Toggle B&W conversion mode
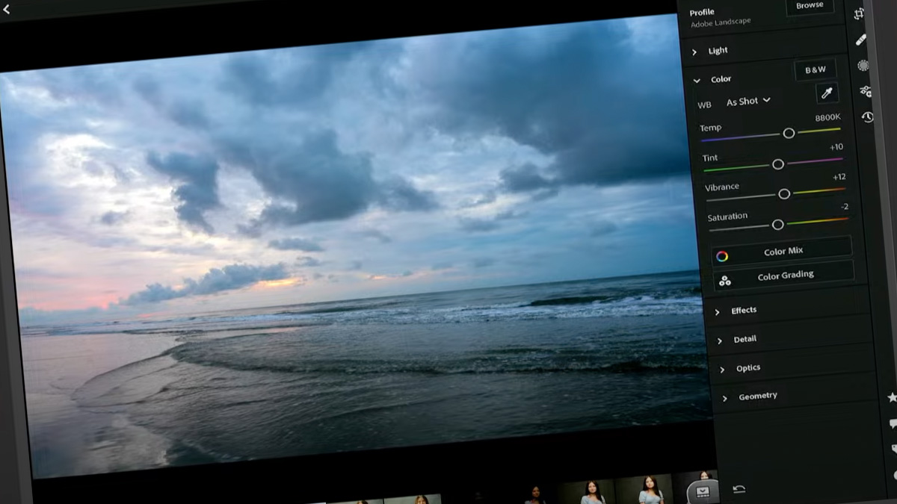The image size is (897, 504). pos(816,69)
